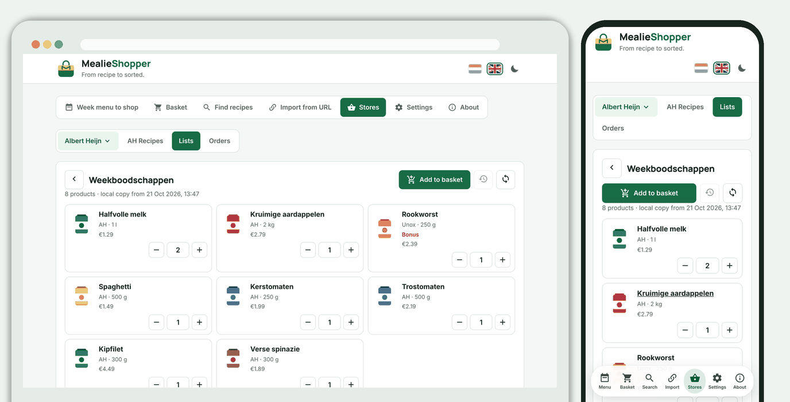Increase Rookworst quantity on desktop

tap(502, 260)
